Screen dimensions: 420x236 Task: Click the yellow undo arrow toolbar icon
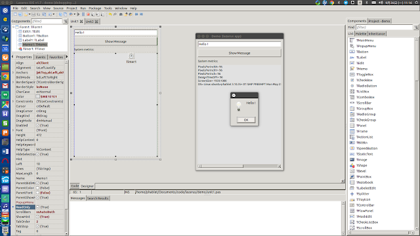tap(110, 14)
